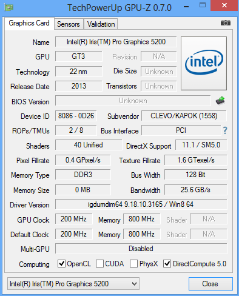The height and width of the screenshot is (296, 239).
Task: Click the Bus Width field 128 Bit
Action: click(x=196, y=175)
